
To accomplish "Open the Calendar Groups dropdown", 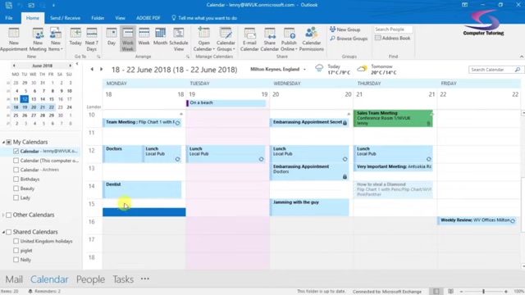I will 226,39.
